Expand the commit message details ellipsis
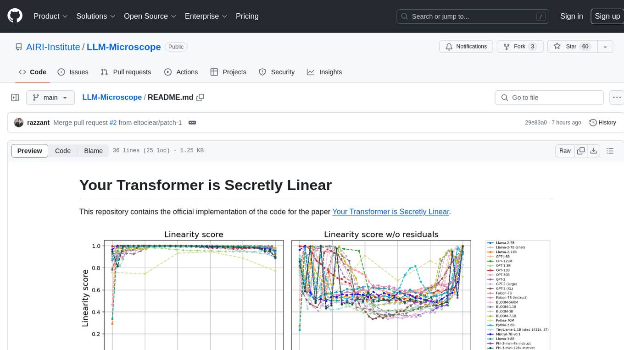624x350 pixels. pyautogui.click(x=192, y=123)
